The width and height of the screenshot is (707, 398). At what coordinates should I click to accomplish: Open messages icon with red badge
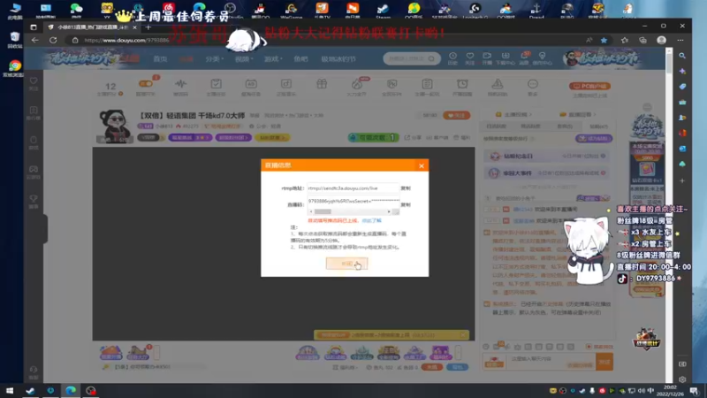pyautogui.click(x=524, y=58)
